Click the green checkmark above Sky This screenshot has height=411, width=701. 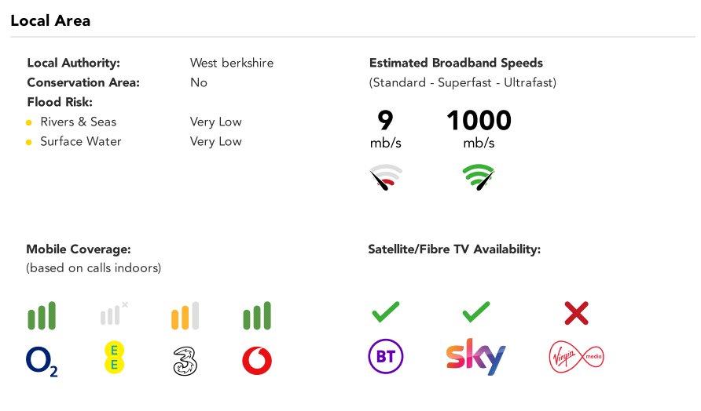[x=476, y=311]
